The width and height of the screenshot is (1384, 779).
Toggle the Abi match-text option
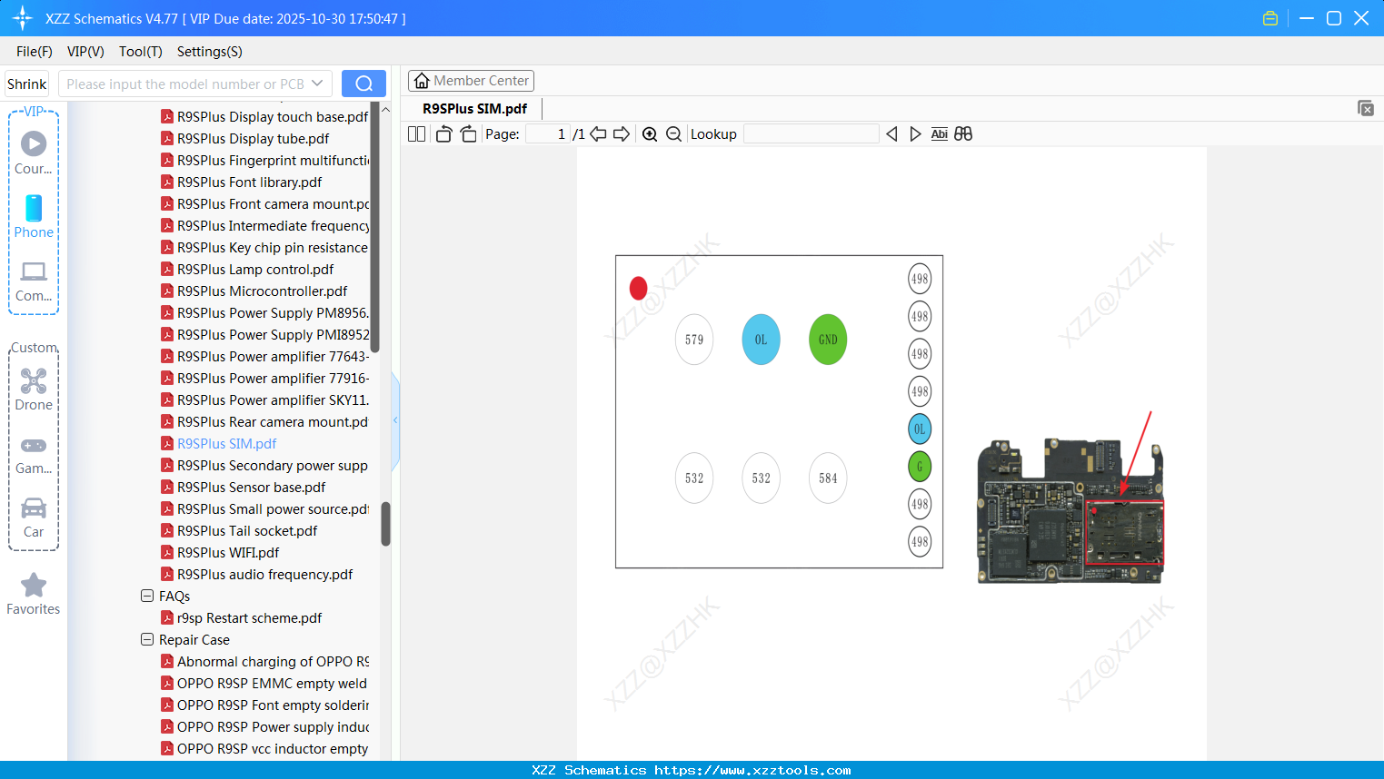pyautogui.click(x=940, y=134)
